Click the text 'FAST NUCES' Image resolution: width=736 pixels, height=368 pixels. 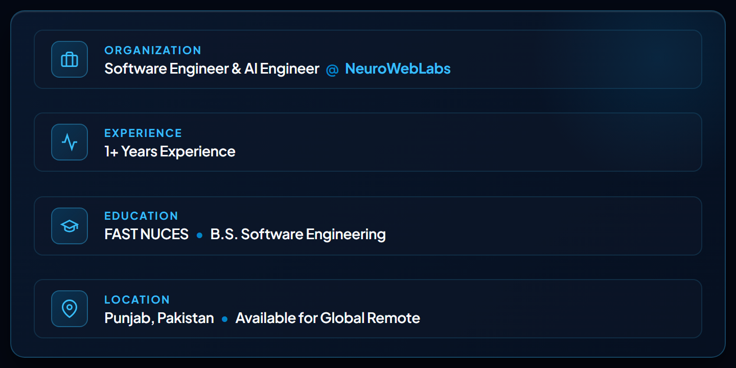(146, 234)
